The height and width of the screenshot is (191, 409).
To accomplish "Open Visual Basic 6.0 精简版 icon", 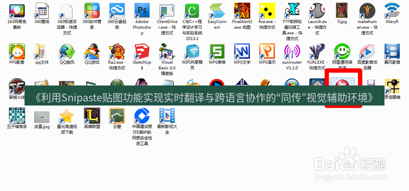I will 167,51.
